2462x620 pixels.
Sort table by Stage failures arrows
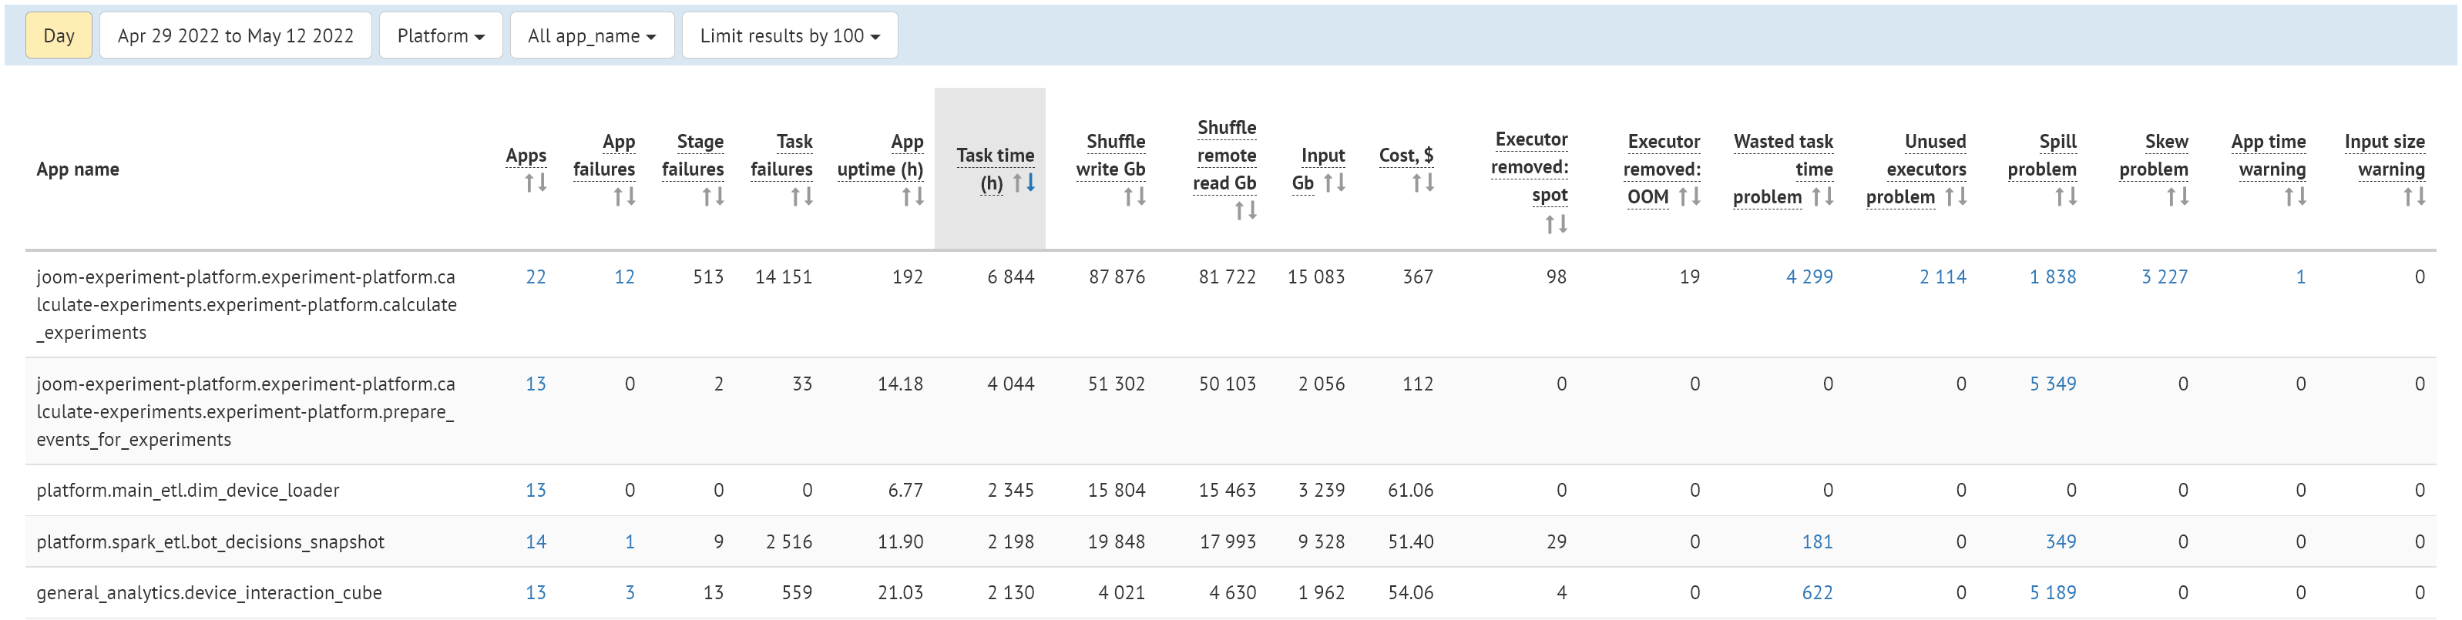tap(713, 197)
